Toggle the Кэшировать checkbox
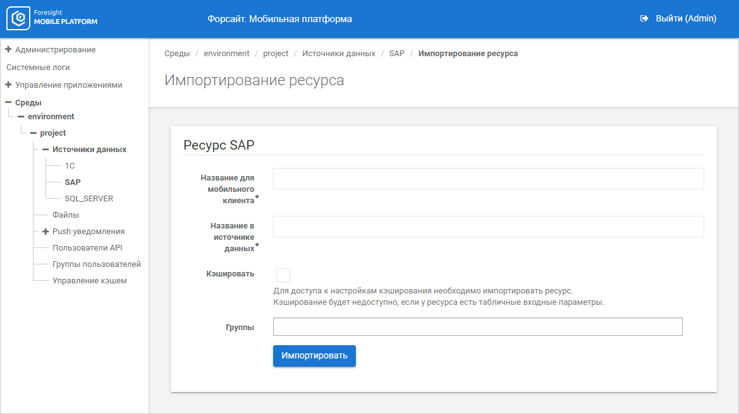The width and height of the screenshot is (739, 414). (283, 275)
